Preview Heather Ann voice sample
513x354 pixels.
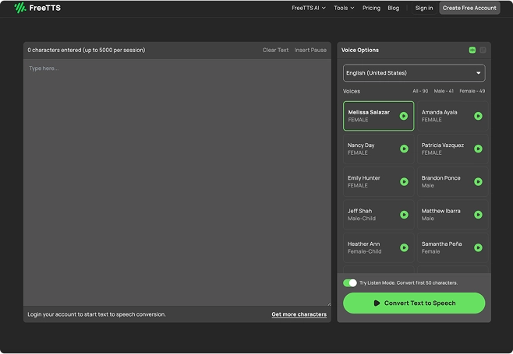(x=404, y=247)
